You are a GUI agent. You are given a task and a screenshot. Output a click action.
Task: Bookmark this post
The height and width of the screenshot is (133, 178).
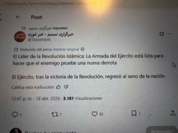[134, 114]
